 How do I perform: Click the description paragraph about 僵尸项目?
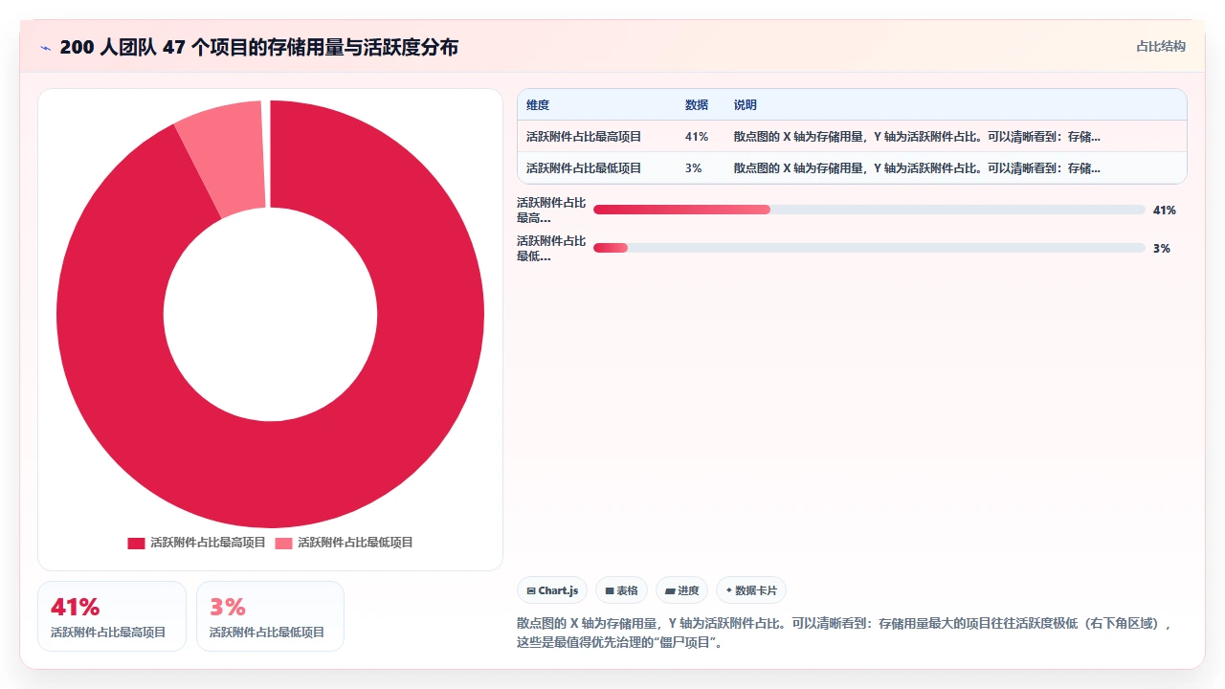(844, 633)
